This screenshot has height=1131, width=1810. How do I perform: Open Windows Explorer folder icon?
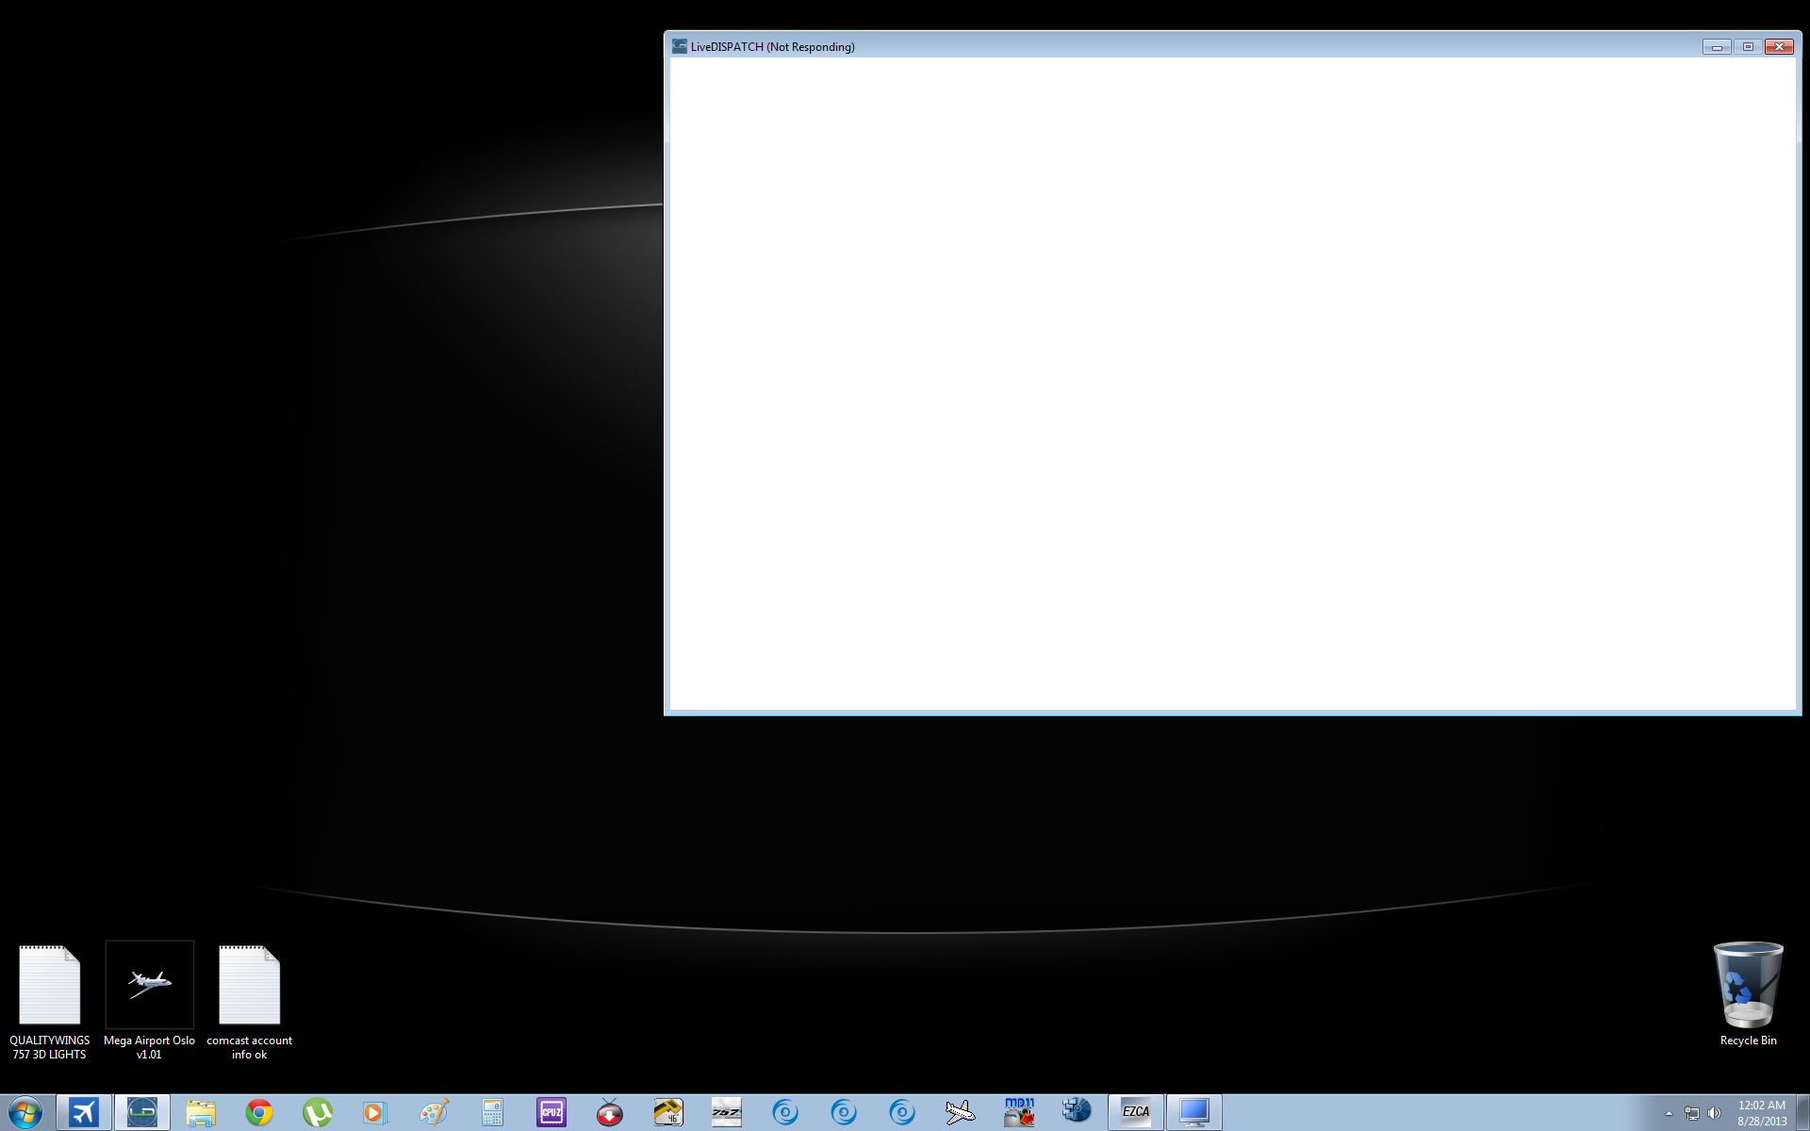click(x=201, y=1112)
